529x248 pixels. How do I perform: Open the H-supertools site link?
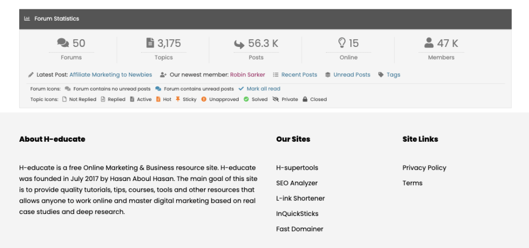(x=297, y=168)
